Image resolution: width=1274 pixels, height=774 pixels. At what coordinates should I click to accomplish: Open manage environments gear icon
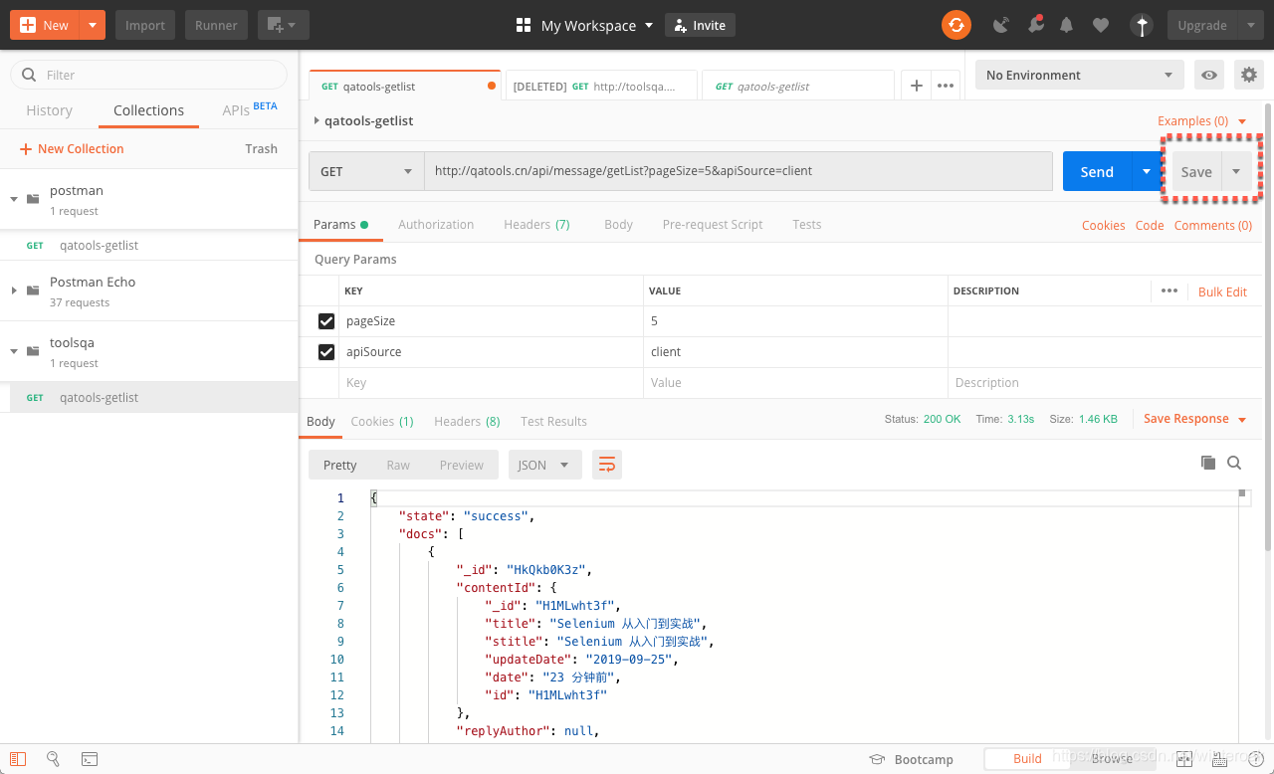(1248, 75)
